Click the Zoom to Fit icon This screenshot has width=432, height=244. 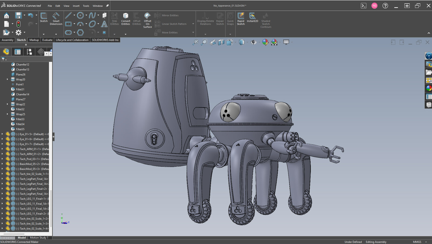coord(195,42)
